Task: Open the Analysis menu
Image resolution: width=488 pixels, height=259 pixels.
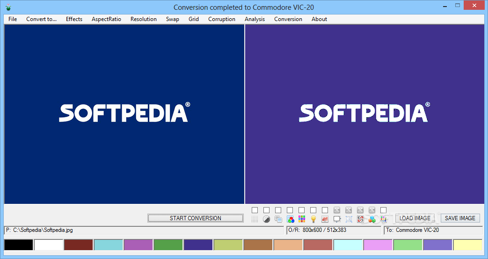Action: (255, 19)
